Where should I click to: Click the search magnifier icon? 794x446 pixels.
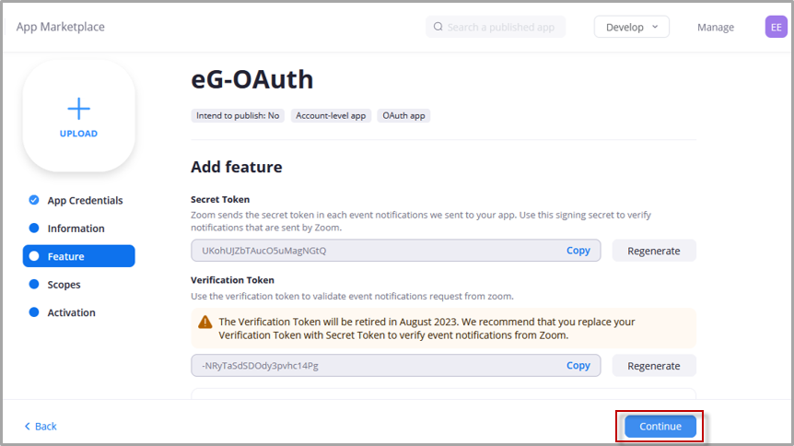tap(438, 27)
